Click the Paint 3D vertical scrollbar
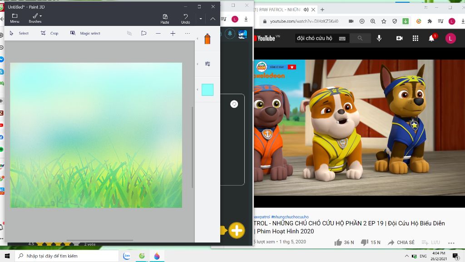The image size is (465, 262). [193, 147]
